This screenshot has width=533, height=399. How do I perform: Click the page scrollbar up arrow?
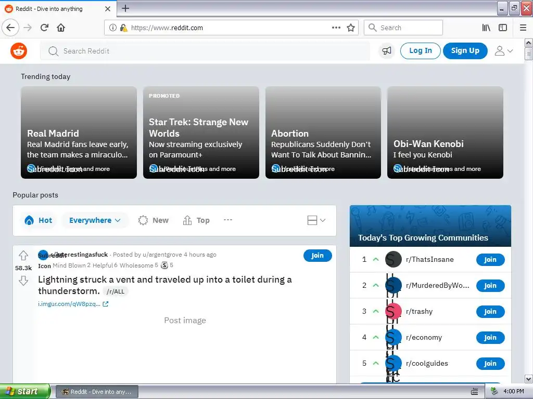coord(529,43)
